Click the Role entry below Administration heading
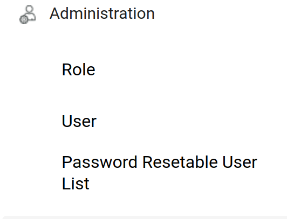The image size is (287, 219). click(79, 69)
